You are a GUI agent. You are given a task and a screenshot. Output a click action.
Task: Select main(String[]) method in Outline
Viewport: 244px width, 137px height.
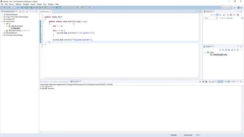coord(218,55)
